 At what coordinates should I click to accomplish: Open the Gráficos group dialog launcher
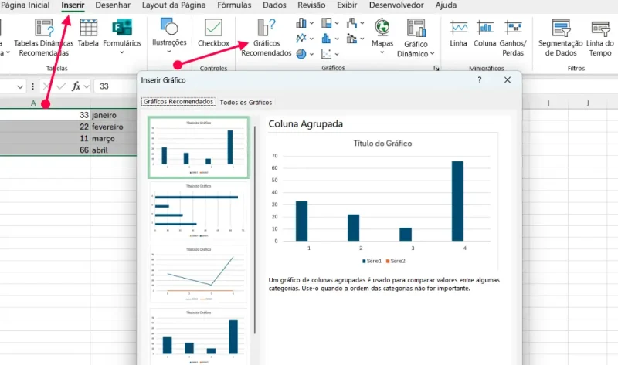pyautogui.click(x=436, y=68)
